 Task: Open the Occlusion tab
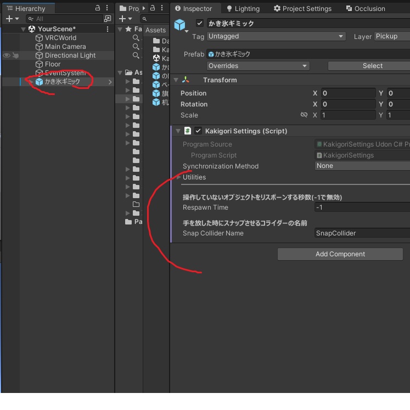(x=366, y=9)
